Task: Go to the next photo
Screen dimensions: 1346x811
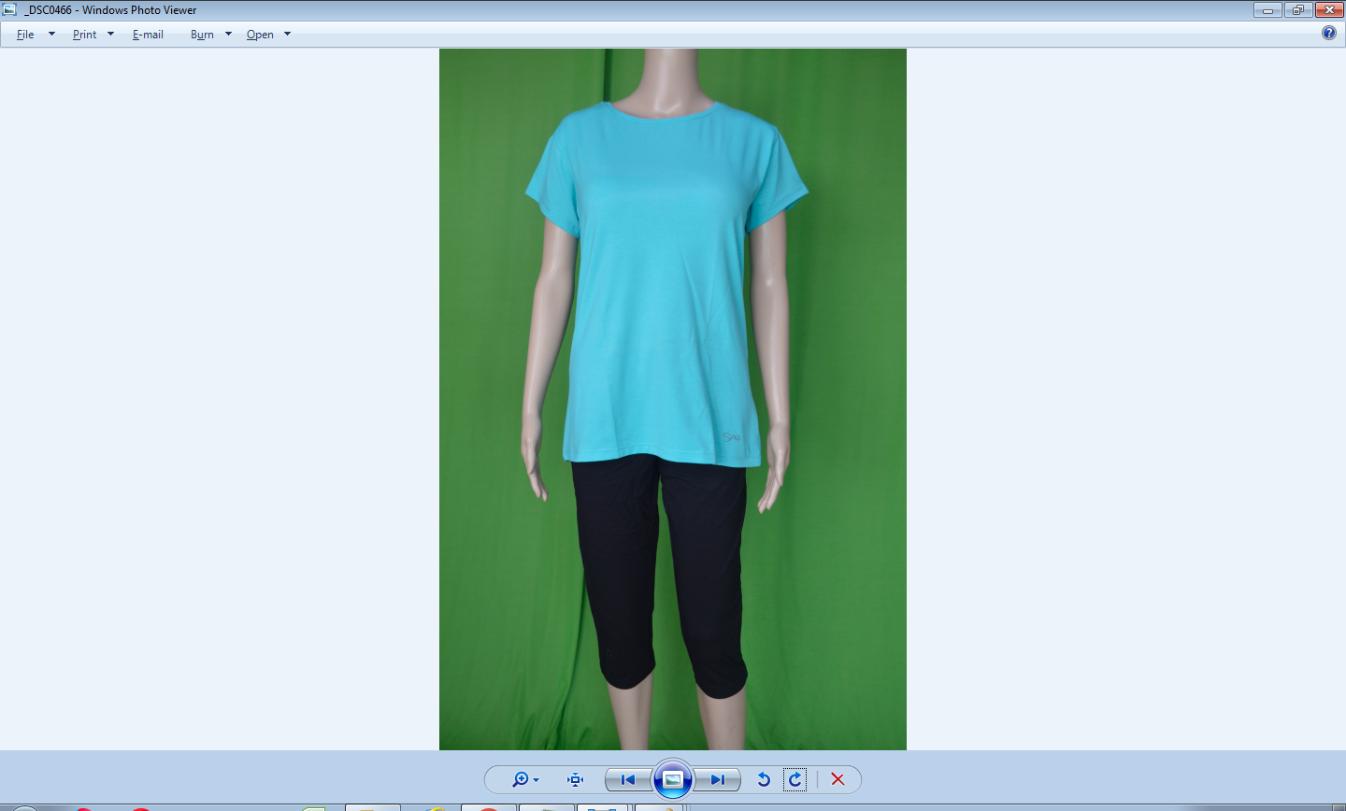Action: point(718,779)
